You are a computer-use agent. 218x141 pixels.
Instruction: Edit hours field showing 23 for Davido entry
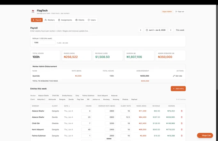click(86, 117)
